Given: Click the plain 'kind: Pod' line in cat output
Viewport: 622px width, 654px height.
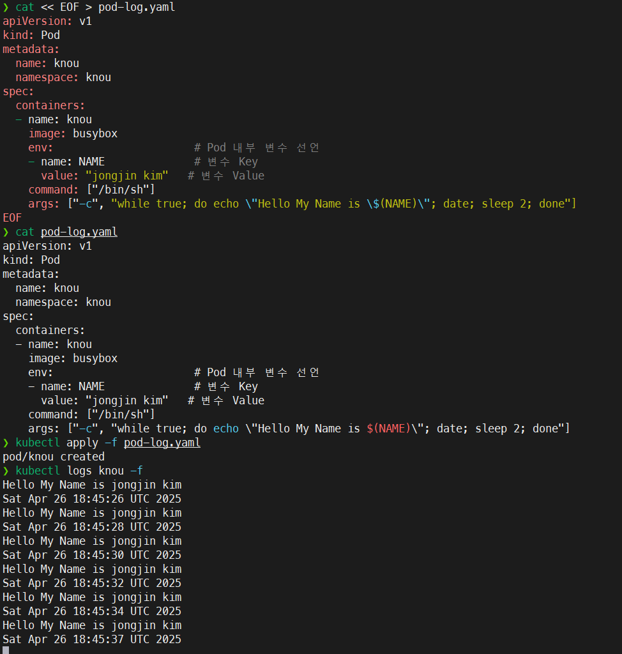Looking at the screenshot, I should pyautogui.click(x=31, y=260).
